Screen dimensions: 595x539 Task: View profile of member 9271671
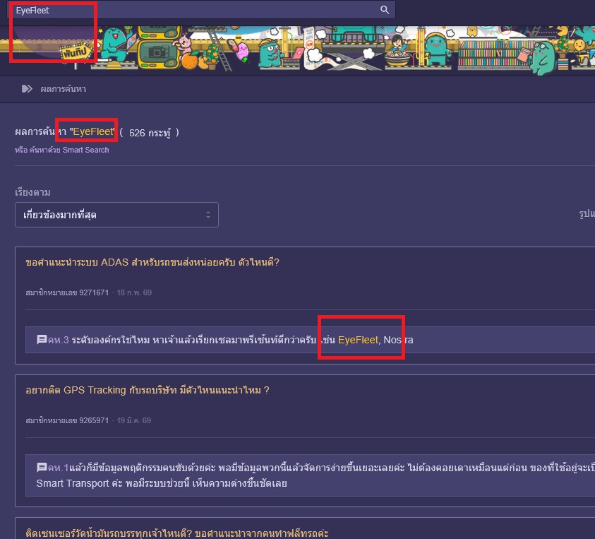pyautogui.click(x=67, y=292)
